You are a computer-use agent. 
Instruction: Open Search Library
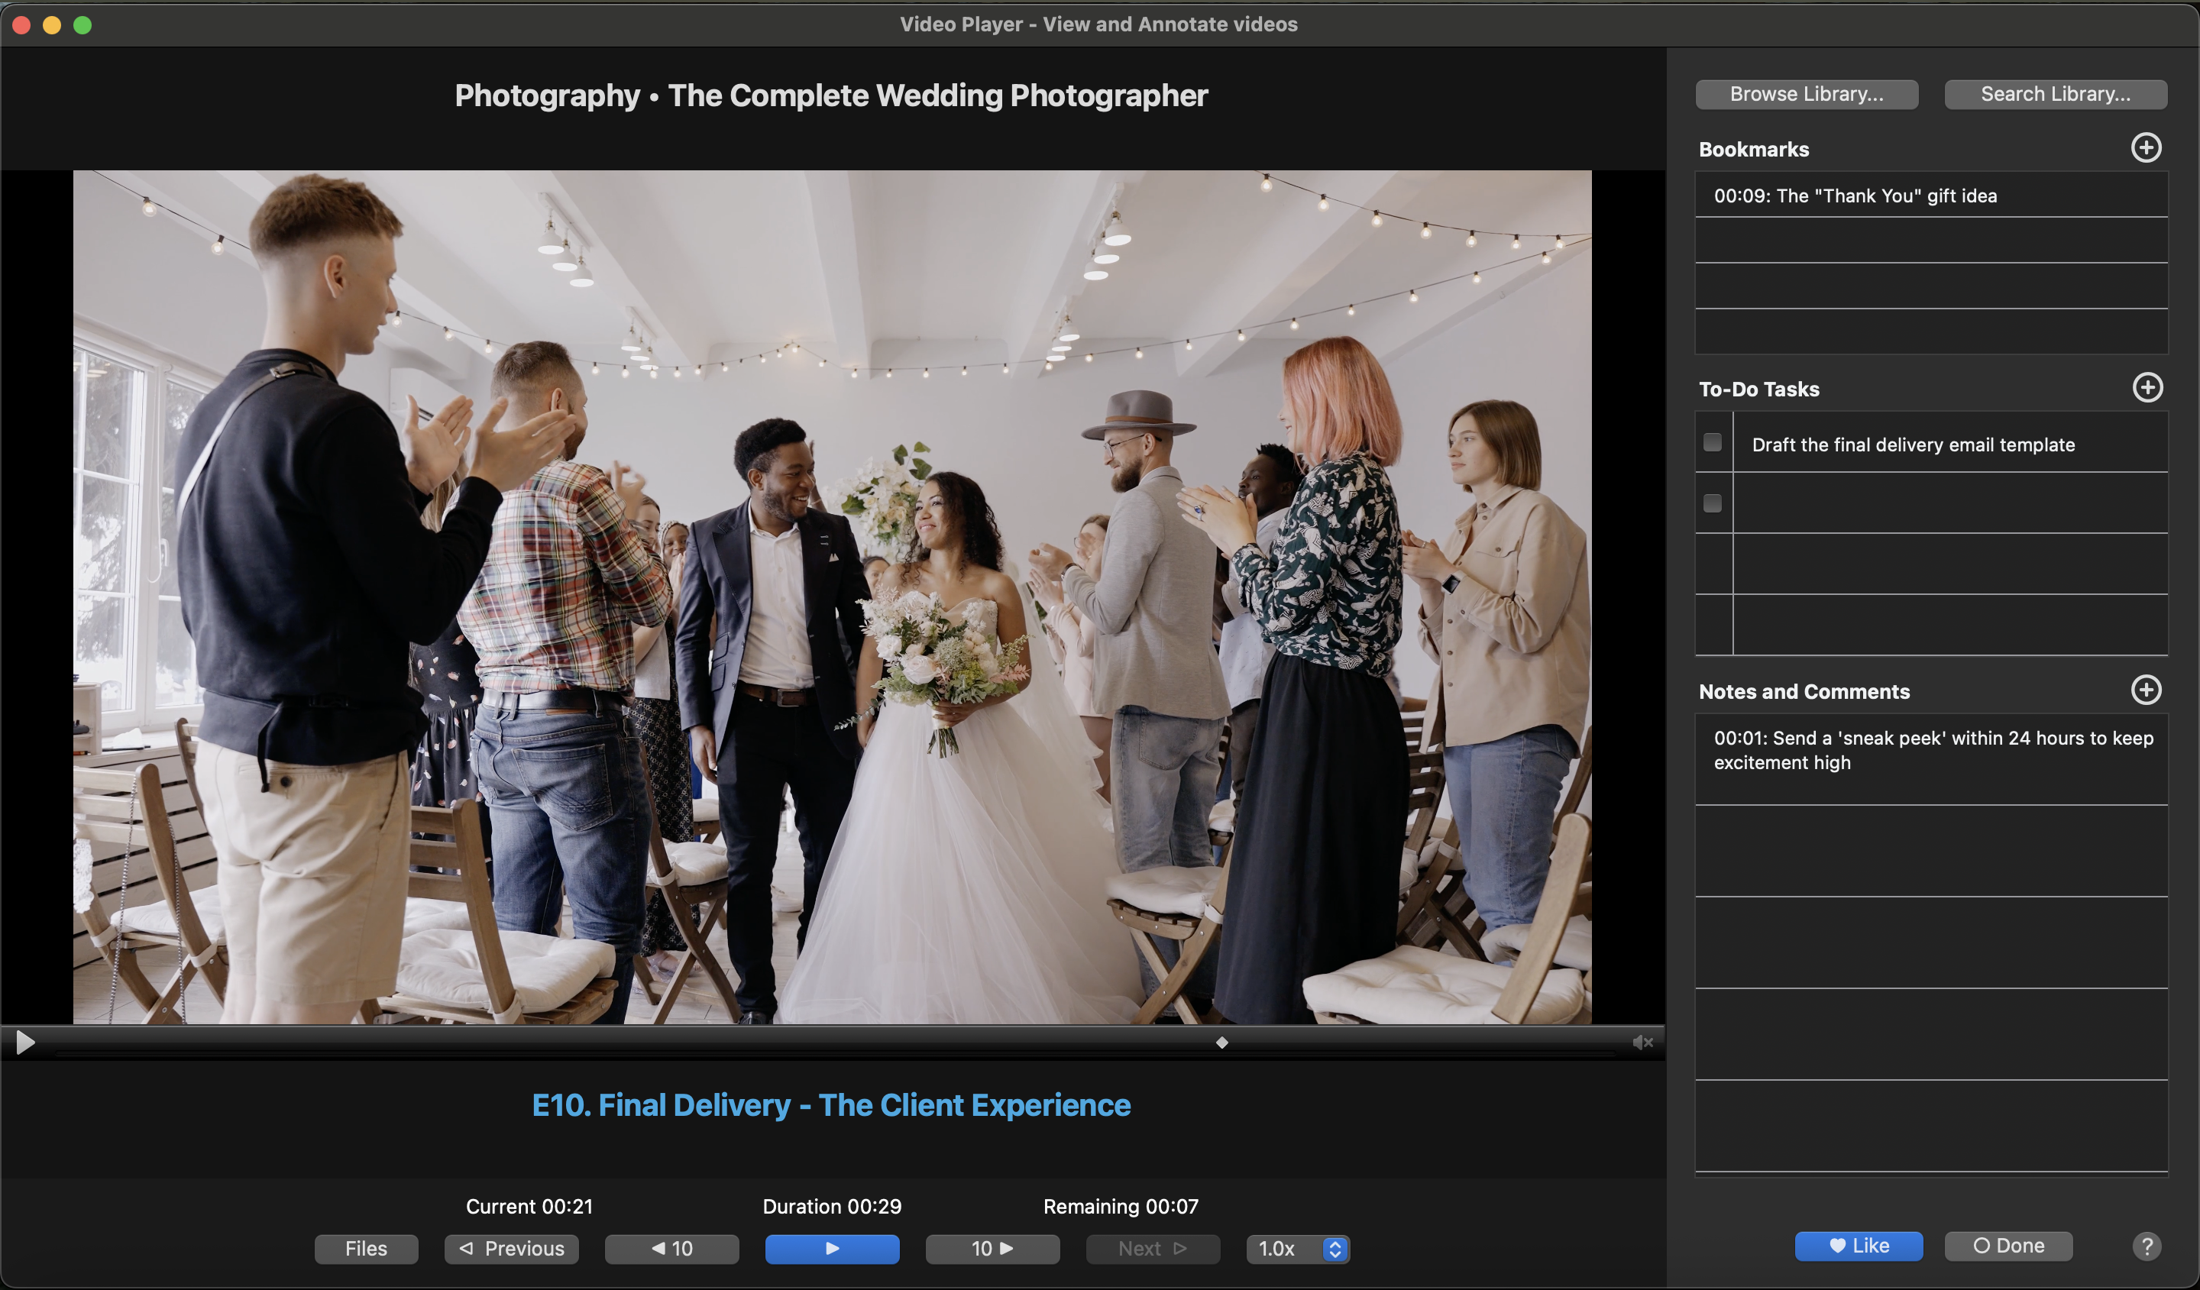[x=2054, y=94]
